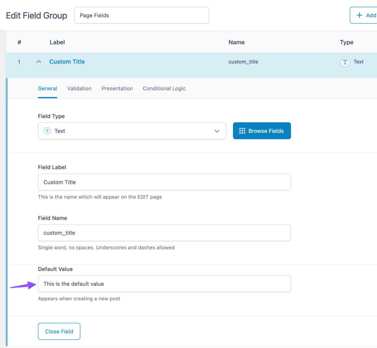Open the Custom Title field link
The image size is (377, 348).
67,61
